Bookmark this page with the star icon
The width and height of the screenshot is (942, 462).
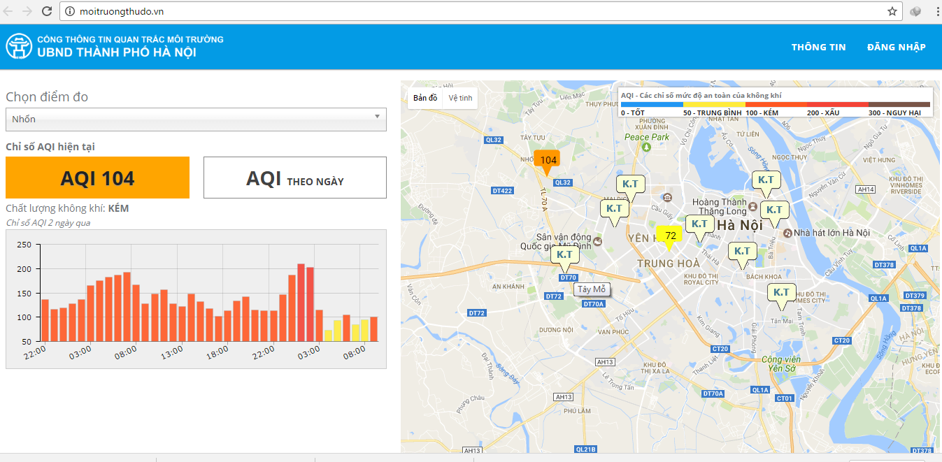[x=892, y=11]
